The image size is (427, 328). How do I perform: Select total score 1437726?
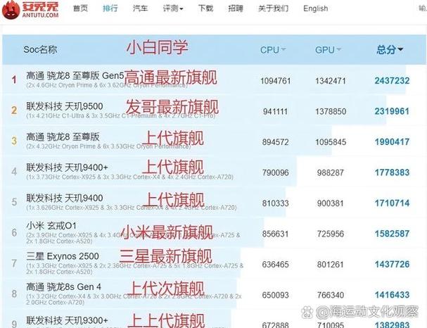[x=392, y=264]
